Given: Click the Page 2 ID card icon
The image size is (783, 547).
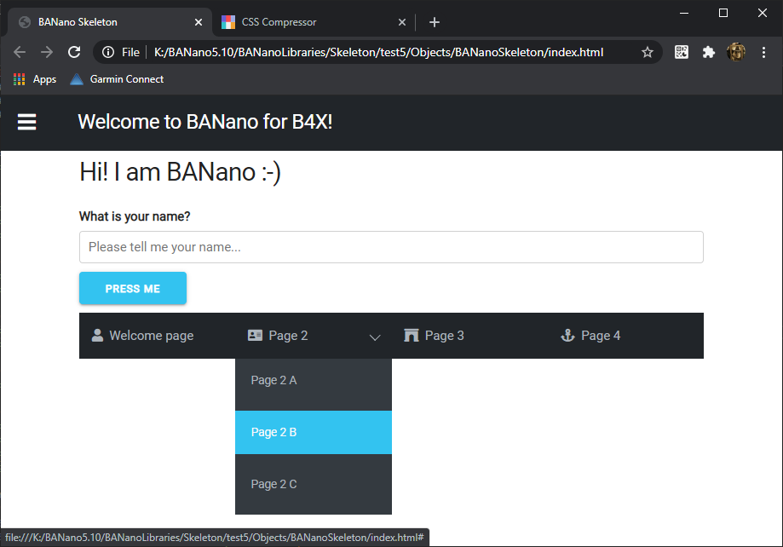Looking at the screenshot, I should tap(255, 335).
